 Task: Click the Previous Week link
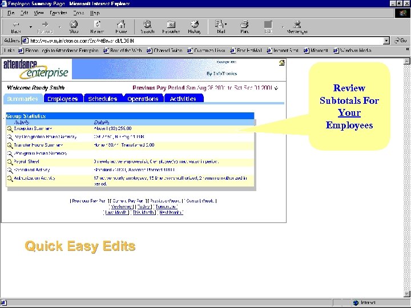tap(165, 201)
